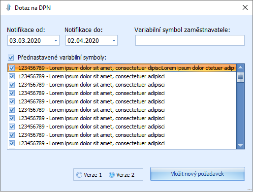253x192 pixels.
Task: Select the Verze 2 radio button
Action: point(112,175)
